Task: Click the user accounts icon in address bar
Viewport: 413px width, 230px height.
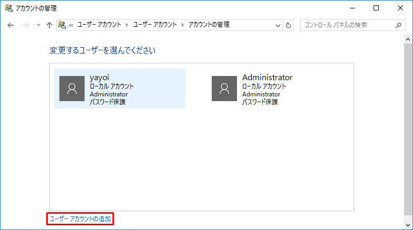Action: click(62, 25)
